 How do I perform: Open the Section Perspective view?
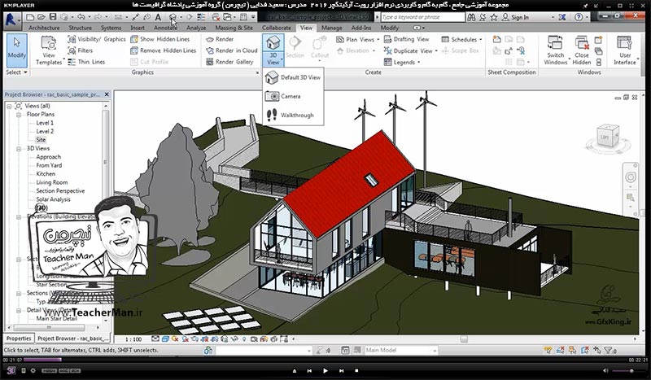pos(60,191)
